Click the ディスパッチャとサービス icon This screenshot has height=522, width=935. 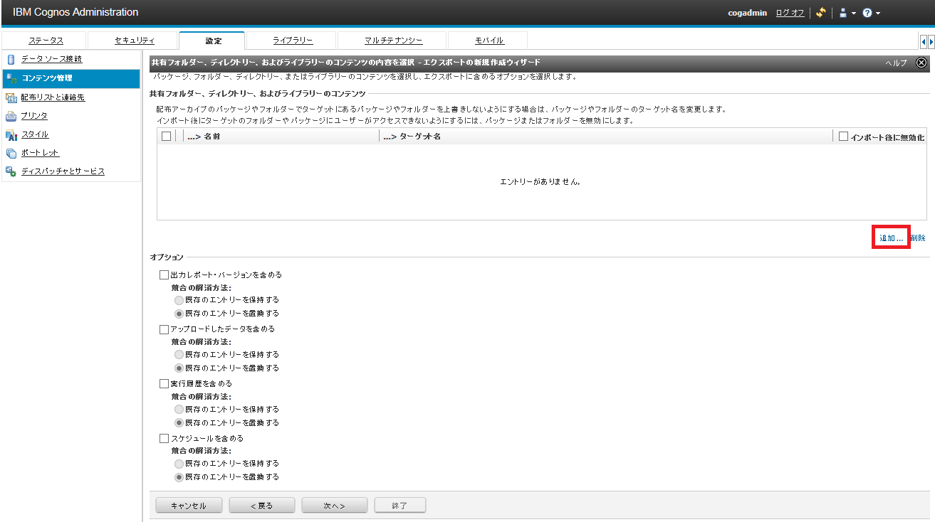[11, 171]
